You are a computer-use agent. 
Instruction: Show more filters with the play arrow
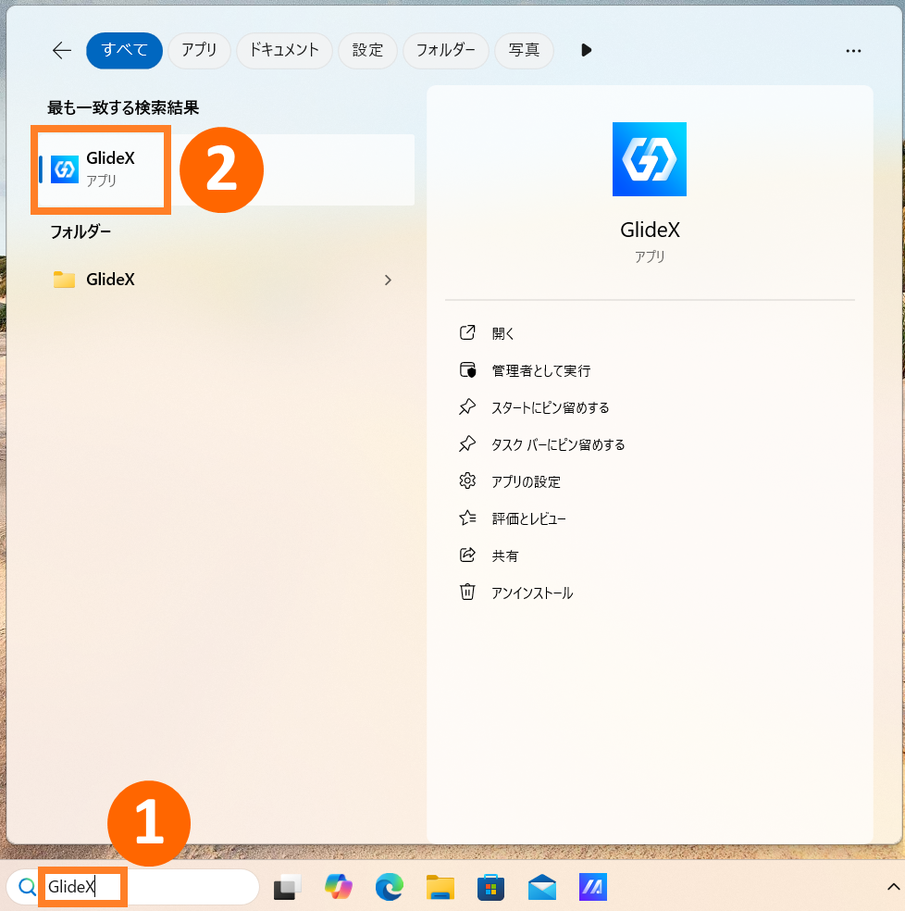[586, 51]
